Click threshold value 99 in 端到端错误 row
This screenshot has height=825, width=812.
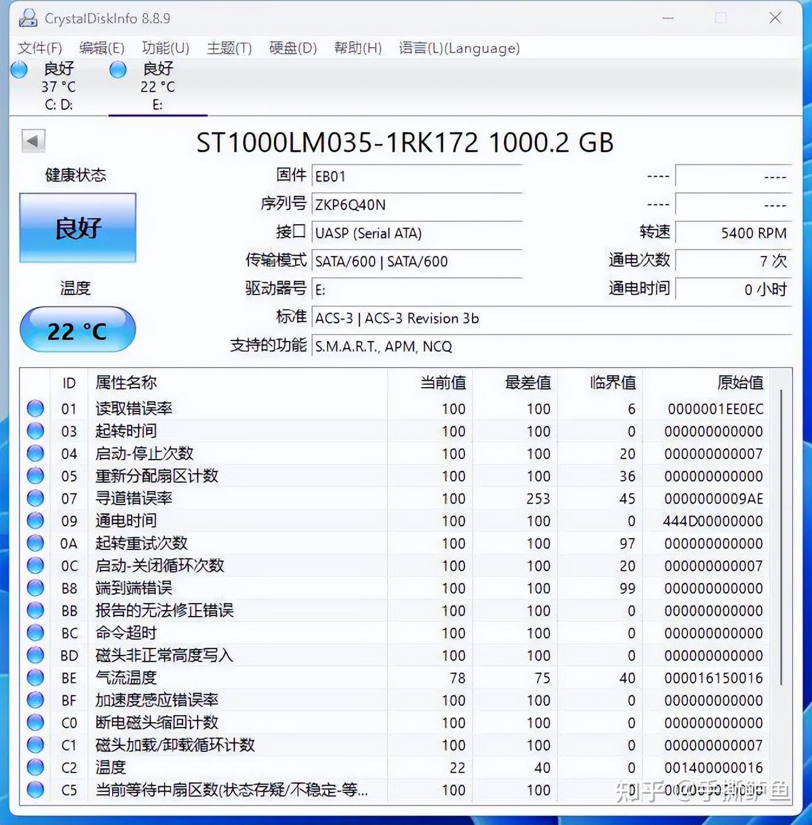[x=627, y=588]
